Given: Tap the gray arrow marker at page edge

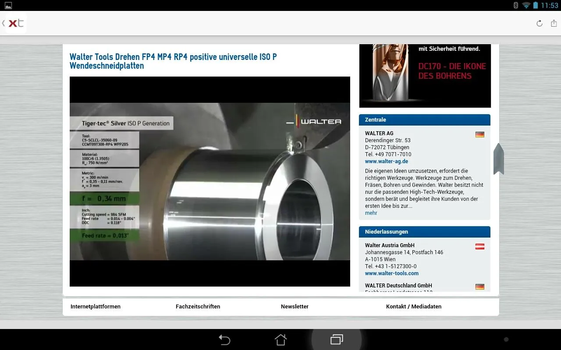Looking at the screenshot, I should click(499, 159).
